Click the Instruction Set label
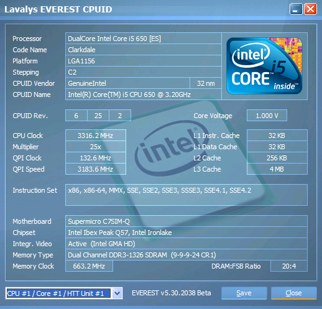 click(x=35, y=190)
